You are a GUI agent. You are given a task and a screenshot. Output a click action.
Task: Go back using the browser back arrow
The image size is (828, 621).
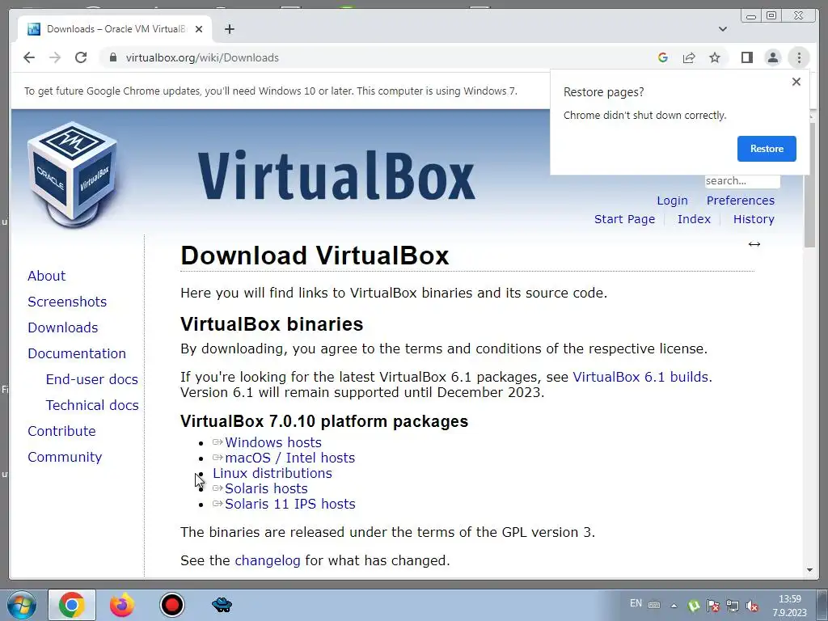(x=29, y=57)
